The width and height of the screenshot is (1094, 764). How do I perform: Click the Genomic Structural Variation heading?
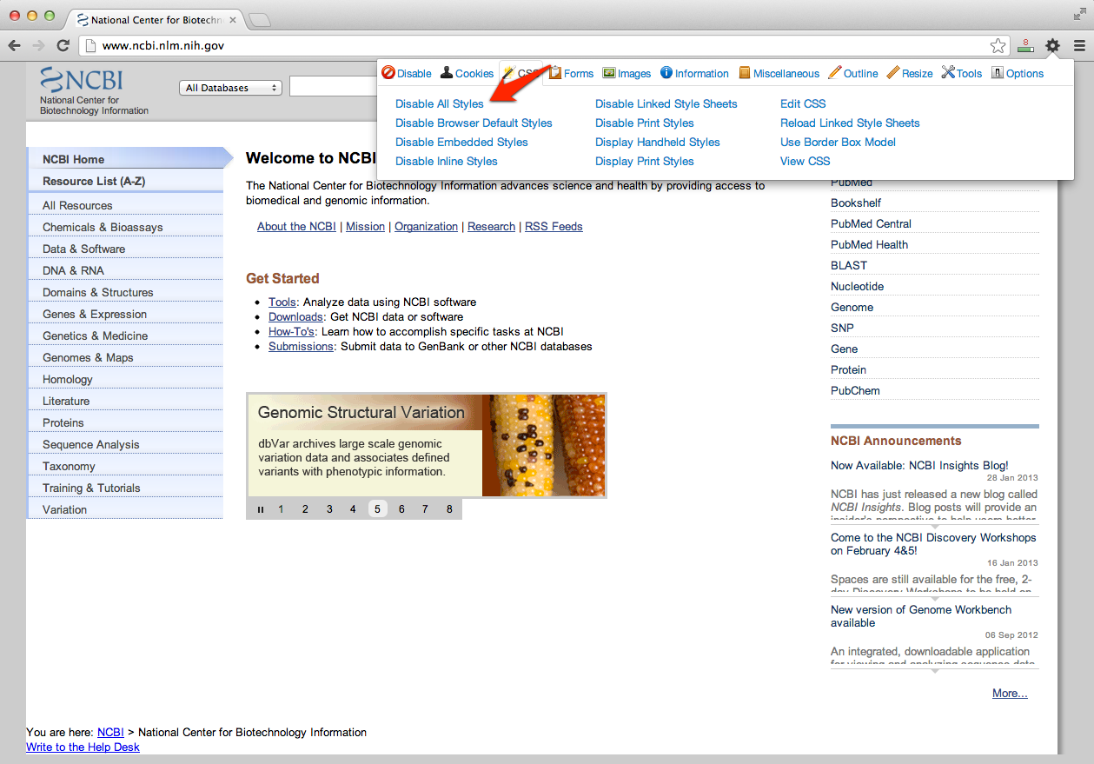tap(361, 413)
